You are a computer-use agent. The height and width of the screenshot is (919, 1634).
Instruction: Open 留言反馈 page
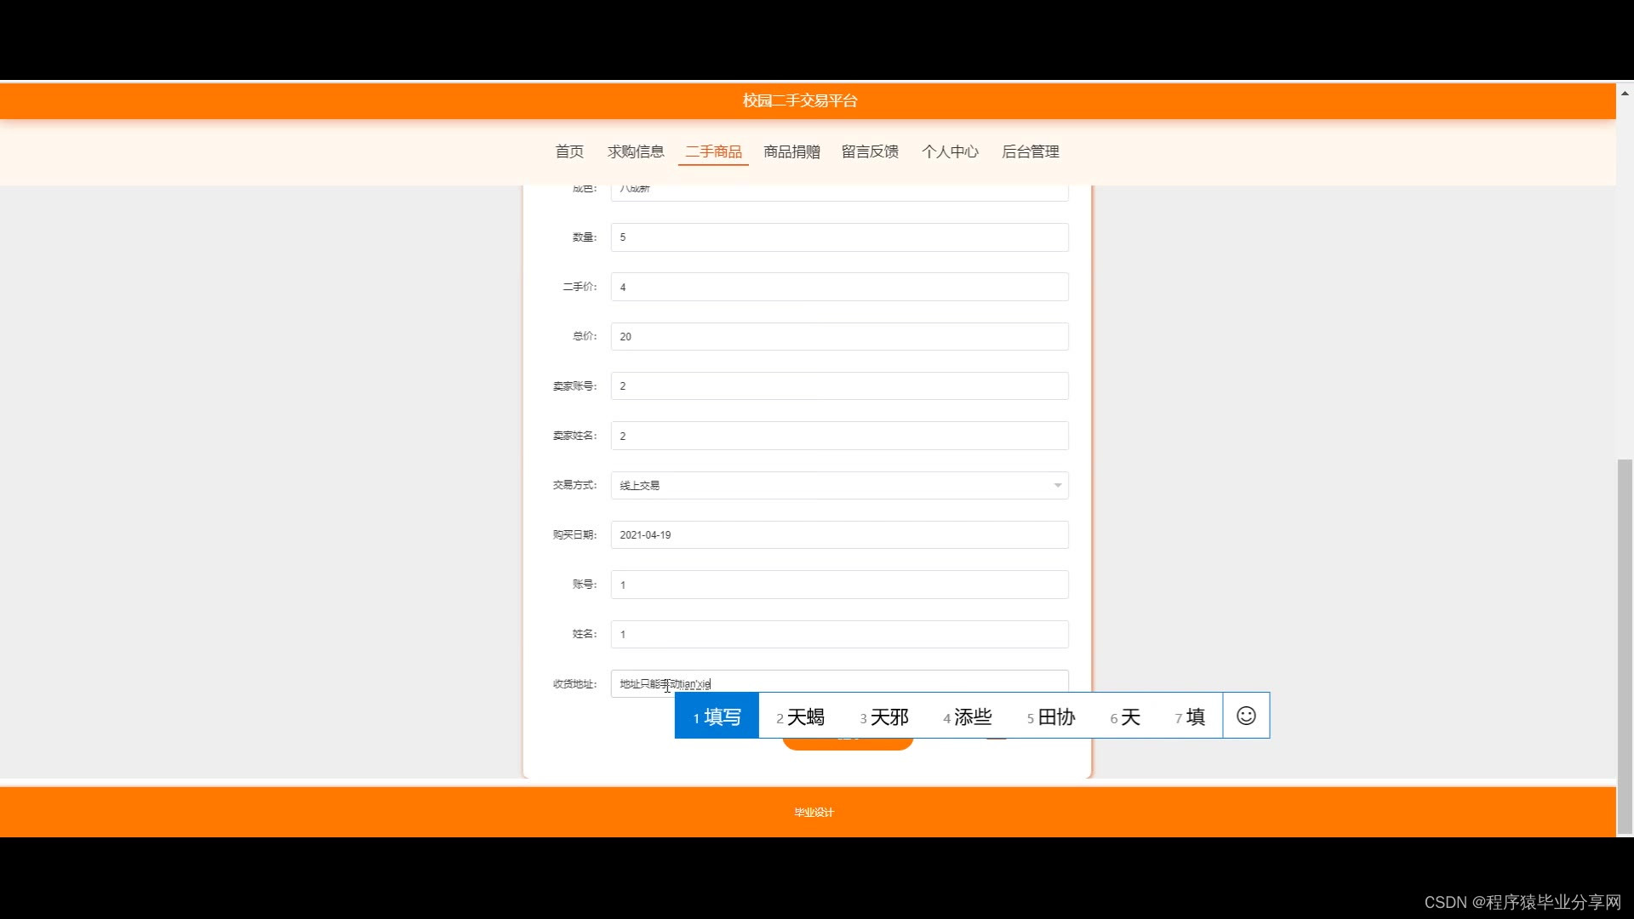870,151
